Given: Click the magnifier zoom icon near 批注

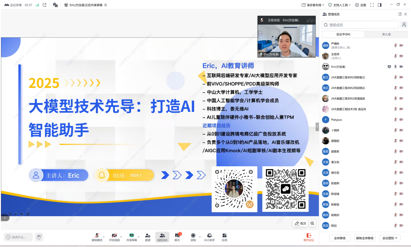Looking at the screenshot, I should pyautogui.click(x=312, y=223).
